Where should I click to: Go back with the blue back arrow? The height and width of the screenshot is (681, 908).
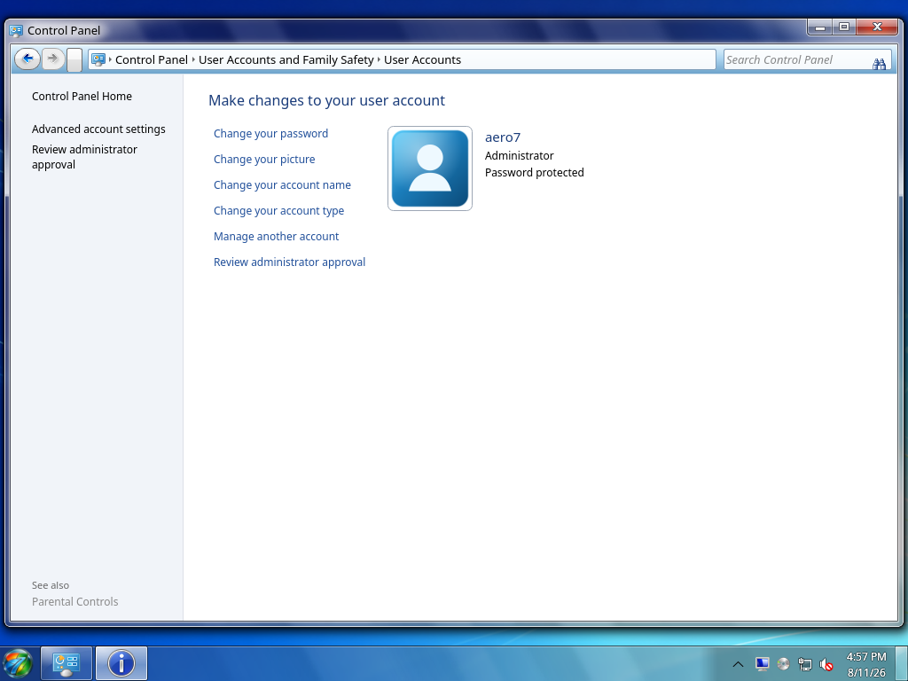(27, 59)
